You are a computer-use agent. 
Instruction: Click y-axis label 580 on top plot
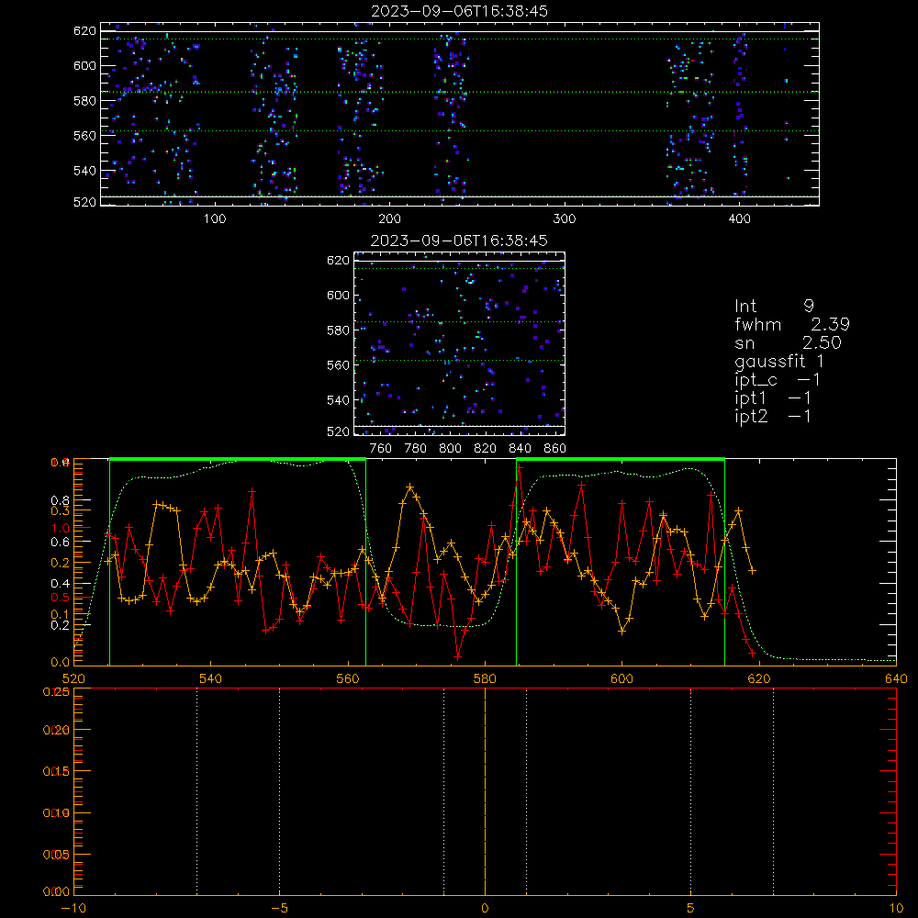[x=84, y=101]
